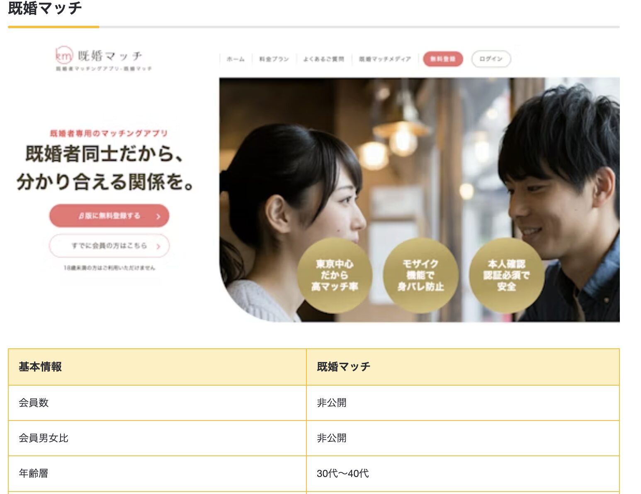This screenshot has width=641, height=494.
Task: Click the 会員数 row label
Action: pos(34,403)
